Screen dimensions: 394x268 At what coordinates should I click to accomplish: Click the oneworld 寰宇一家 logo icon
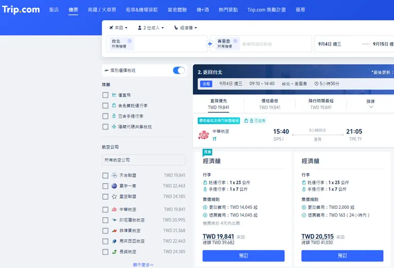tap(114, 186)
